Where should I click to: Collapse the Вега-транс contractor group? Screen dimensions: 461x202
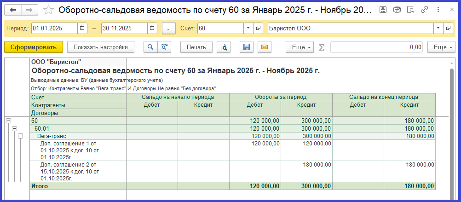pyautogui.click(x=20, y=136)
